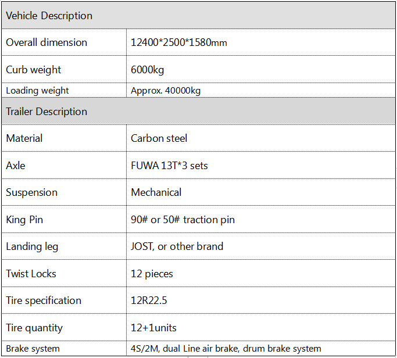Image resolution: width=397 pixels, height=358 pixels.
Task: Select the Suspension label cell
Action: (x=64, y=192)
